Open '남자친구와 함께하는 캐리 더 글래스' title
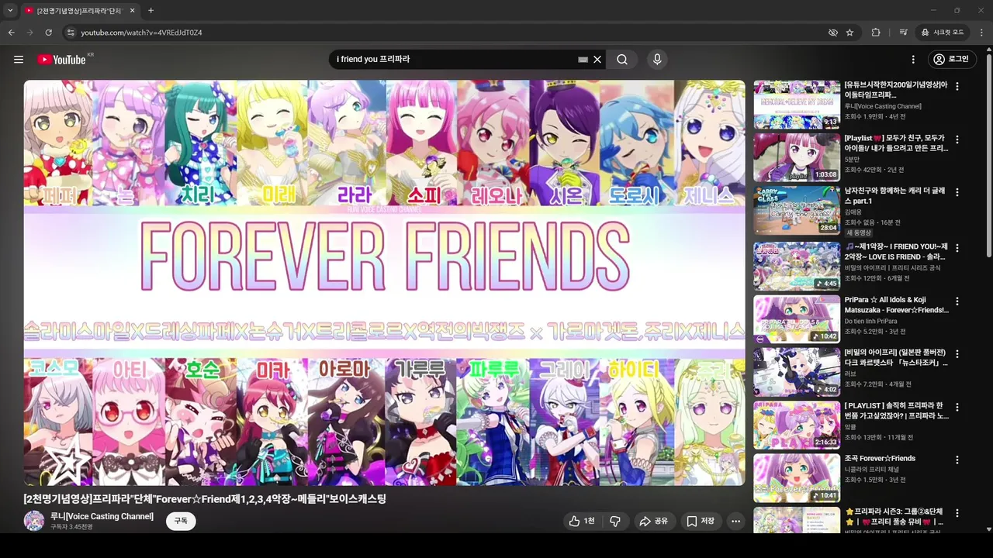Screen dimensions: 993x558 (895, 195)
